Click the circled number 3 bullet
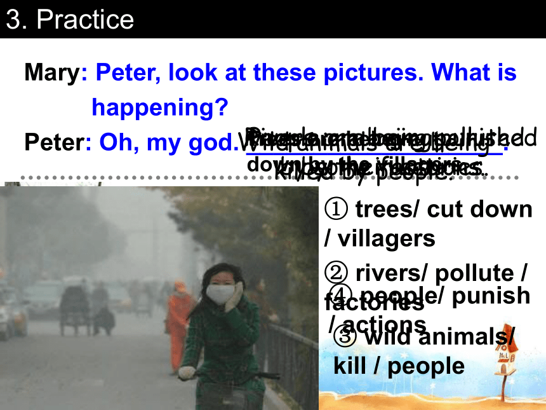546x410 pixels. [345, 336]
